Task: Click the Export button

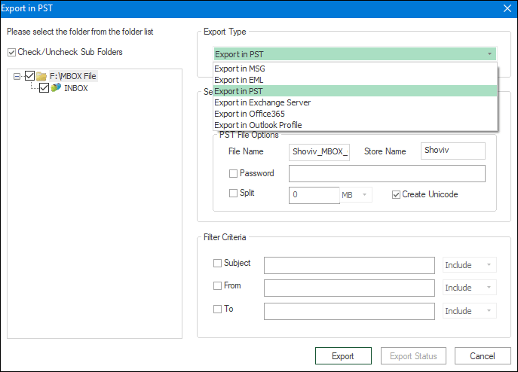Action: [343, 356]
